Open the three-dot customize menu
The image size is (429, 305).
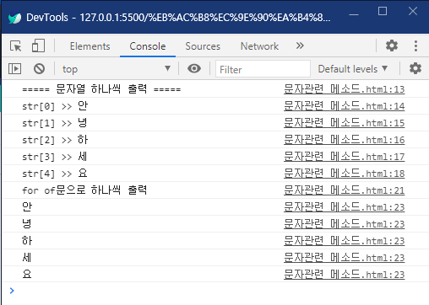415,45
